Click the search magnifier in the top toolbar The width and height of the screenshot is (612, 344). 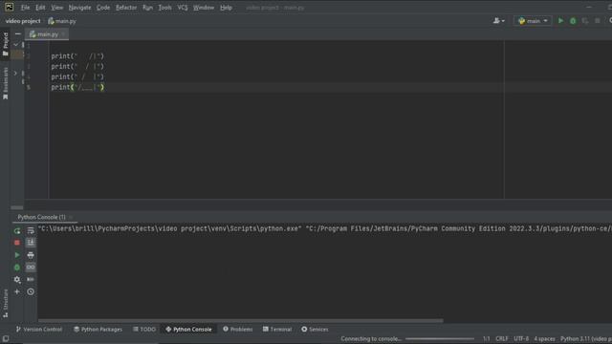tap(610, 21)
